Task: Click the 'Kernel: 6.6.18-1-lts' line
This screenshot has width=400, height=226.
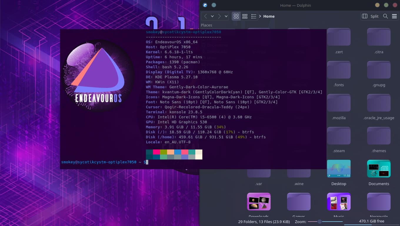Action: 169,52
